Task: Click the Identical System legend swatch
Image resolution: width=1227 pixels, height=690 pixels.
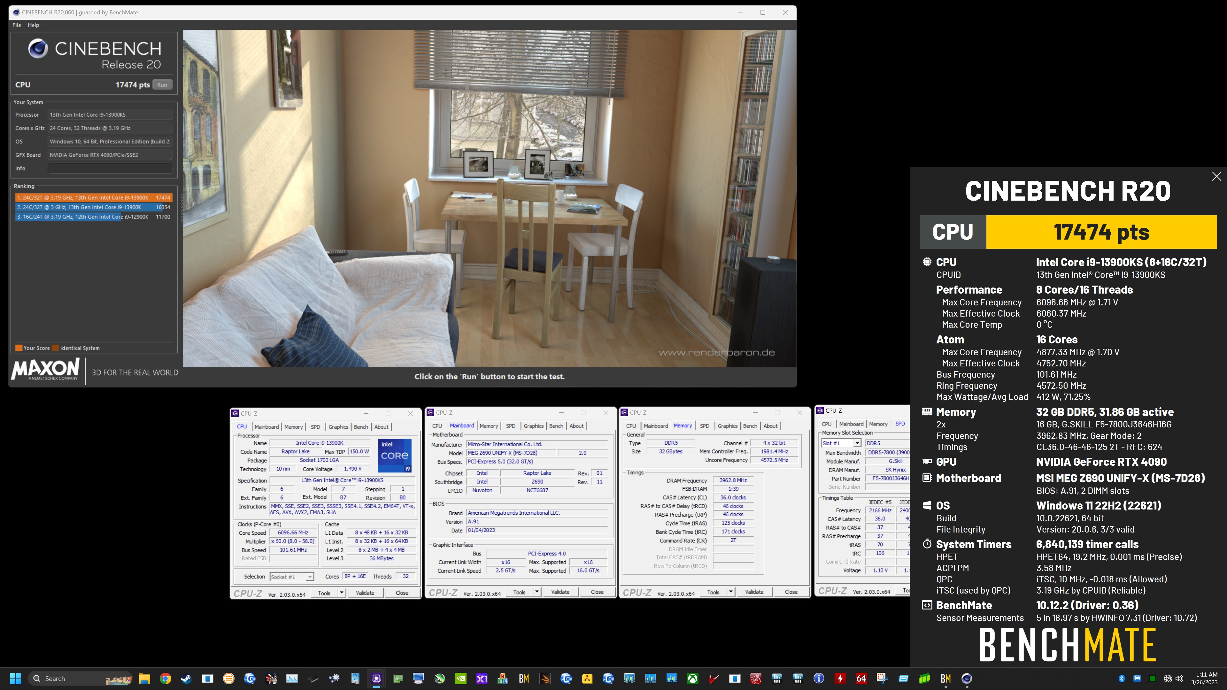Action: 55,348
